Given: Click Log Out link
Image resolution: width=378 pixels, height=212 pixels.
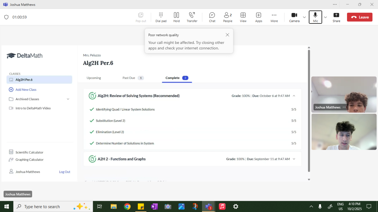Looking at the screenshot, I should (65, 172).
